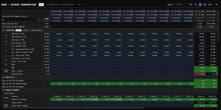221x110 pixels.
Task: Click the 'PEG Basic (TTM)' row label
Action: tap(18, 40)
